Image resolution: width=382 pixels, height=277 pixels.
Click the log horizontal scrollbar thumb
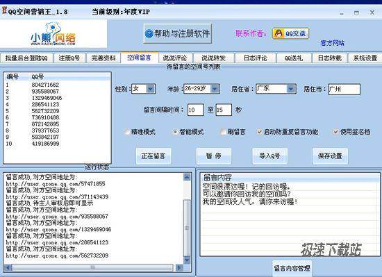point(92,268)
